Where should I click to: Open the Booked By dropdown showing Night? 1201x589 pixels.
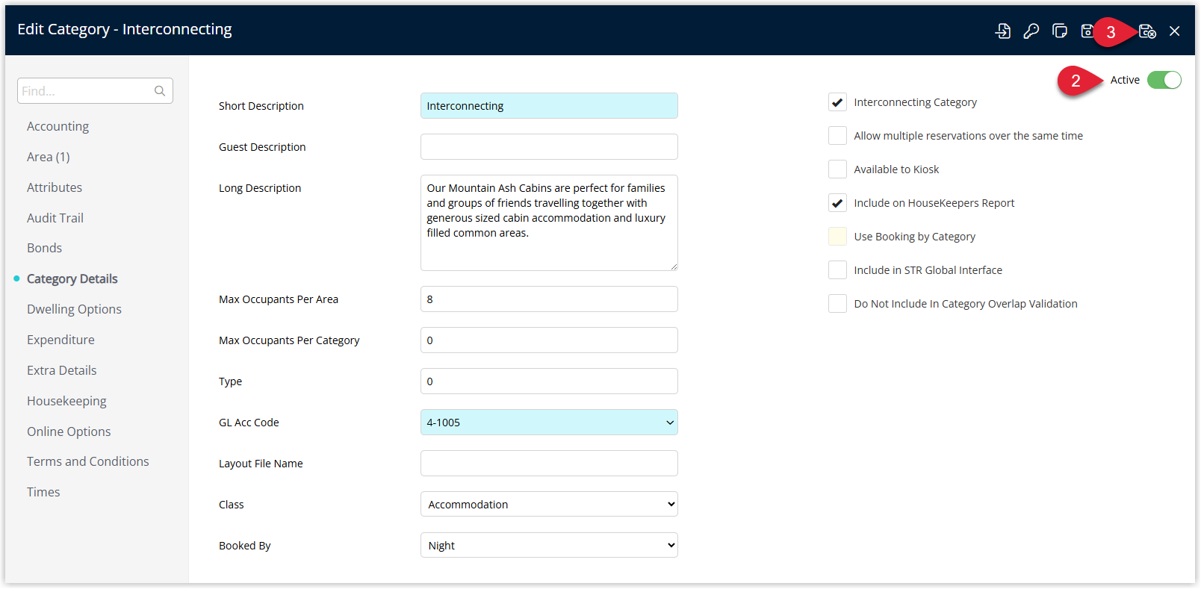coord(549,546)
